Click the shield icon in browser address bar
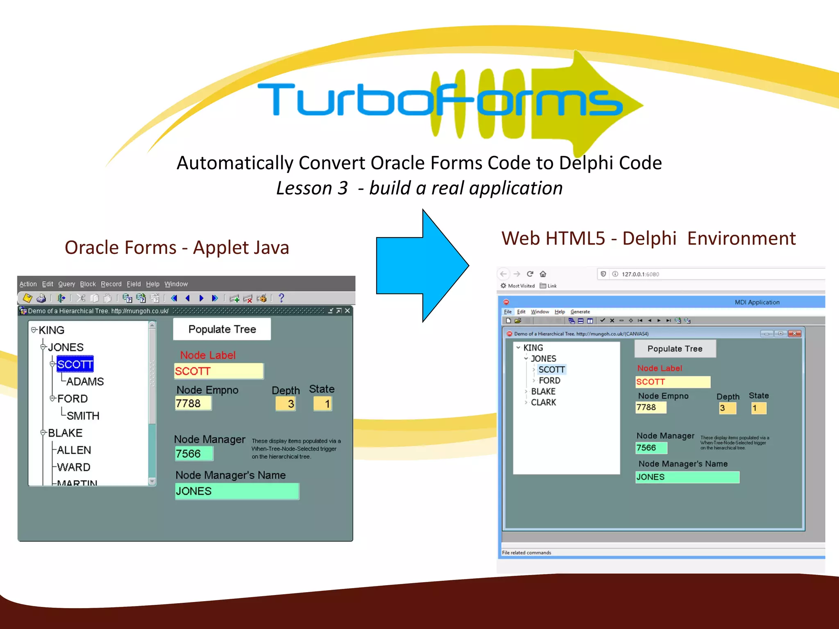Screen dimensions: 839x629 pos(603,274)
